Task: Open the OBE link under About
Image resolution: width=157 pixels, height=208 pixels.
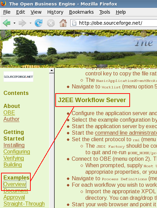Action: (9, 113)
